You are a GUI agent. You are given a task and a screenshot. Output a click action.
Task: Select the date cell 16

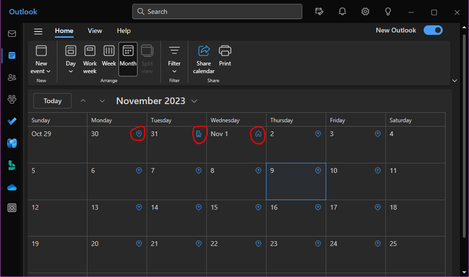(296, 218)
